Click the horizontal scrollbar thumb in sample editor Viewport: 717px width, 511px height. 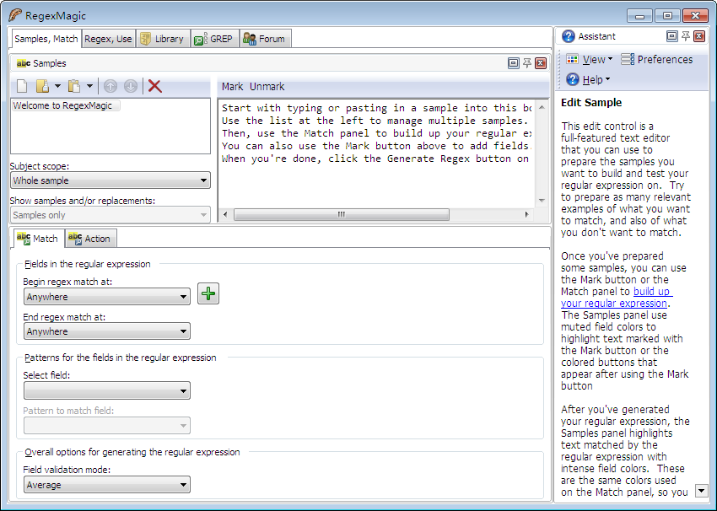click(341, 214)
